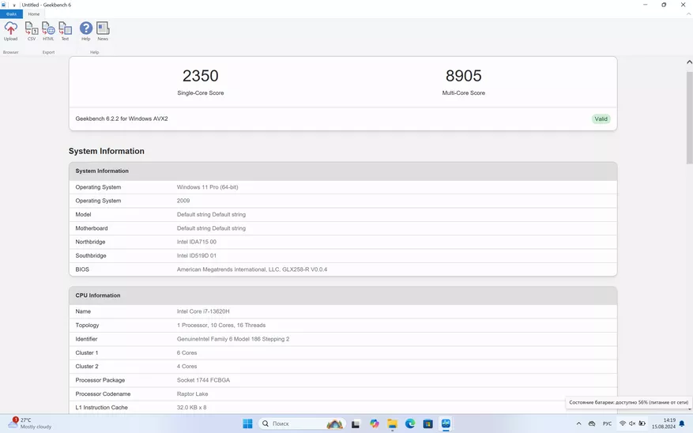Switch input language via РУС indicator
Image resolution: width=693 pixels, height=433 pixels.
(x=607, y=424)
